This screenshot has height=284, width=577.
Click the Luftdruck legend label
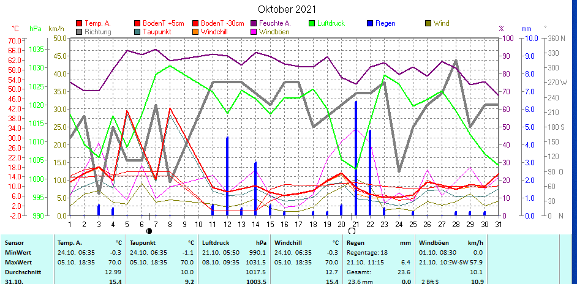click(331, 23)
